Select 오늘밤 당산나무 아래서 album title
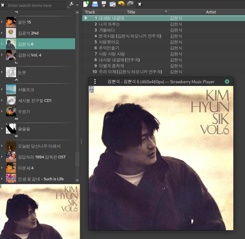Screen dimensions: 245x239 (39, 146)
